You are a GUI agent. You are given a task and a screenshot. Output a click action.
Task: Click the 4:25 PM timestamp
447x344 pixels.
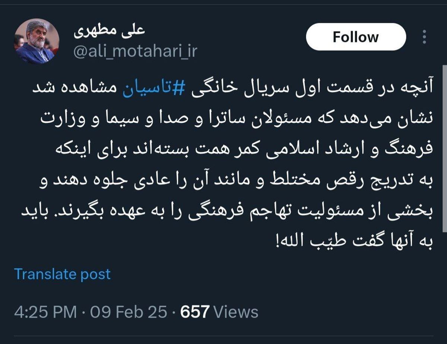[x=45, y=312]
